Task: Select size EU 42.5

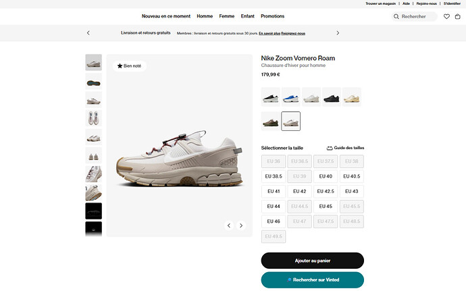Action: click(326, 192)
